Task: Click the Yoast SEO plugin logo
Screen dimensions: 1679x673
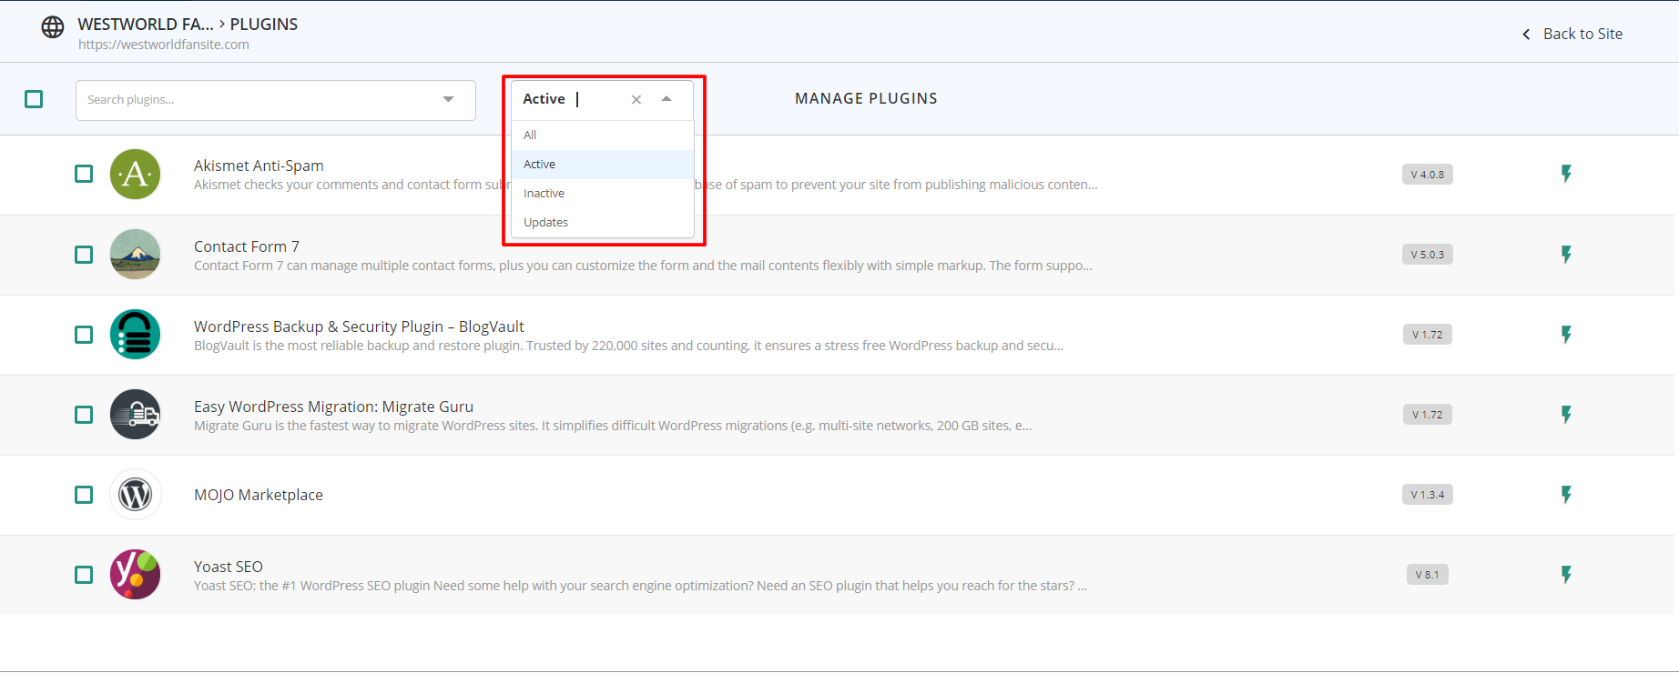Action: (x=136, y=574)
